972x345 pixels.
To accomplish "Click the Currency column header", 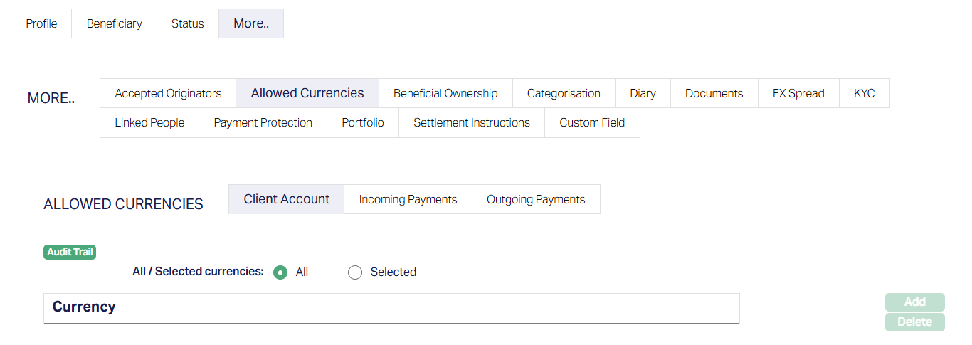I will point(84,307).
